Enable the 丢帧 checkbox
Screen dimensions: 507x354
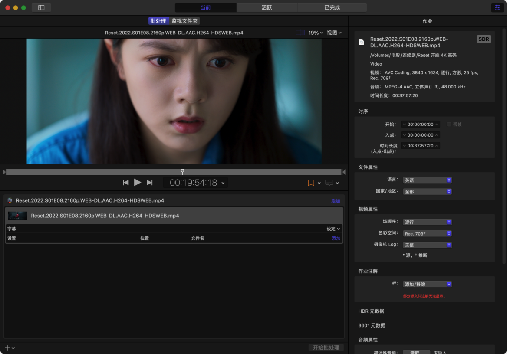click(x=449, y=125)
